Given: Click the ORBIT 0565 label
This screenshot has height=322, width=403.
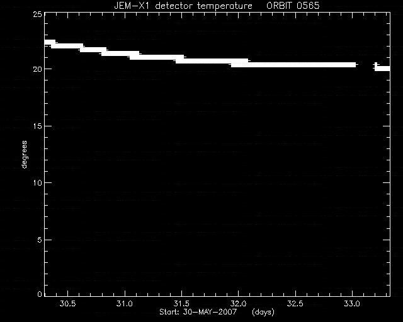Looking at the screenshot, I should [x=293, y=6].
